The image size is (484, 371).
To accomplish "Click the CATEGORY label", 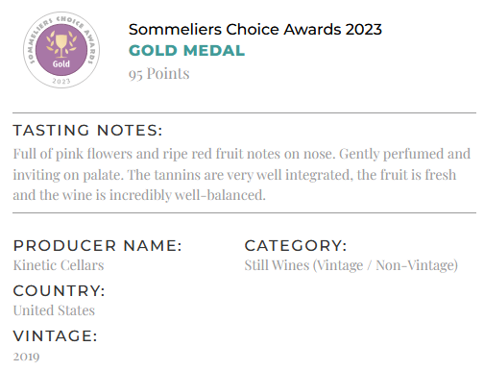I will (x=296, y=246).
